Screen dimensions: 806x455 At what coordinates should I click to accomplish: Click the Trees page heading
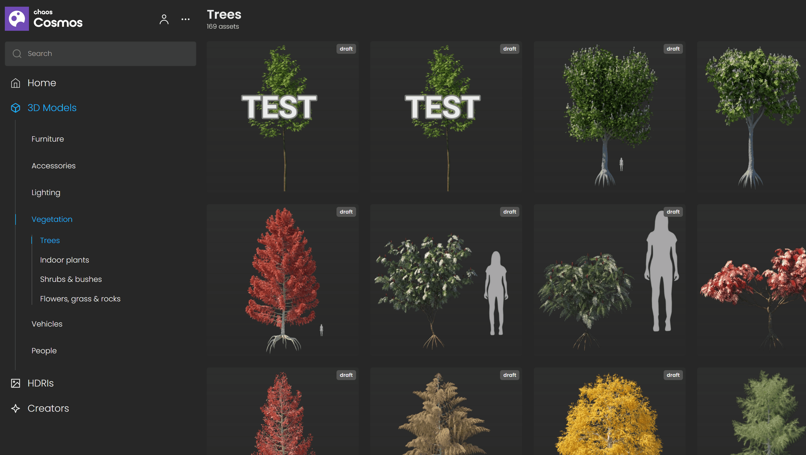point(224,15)
